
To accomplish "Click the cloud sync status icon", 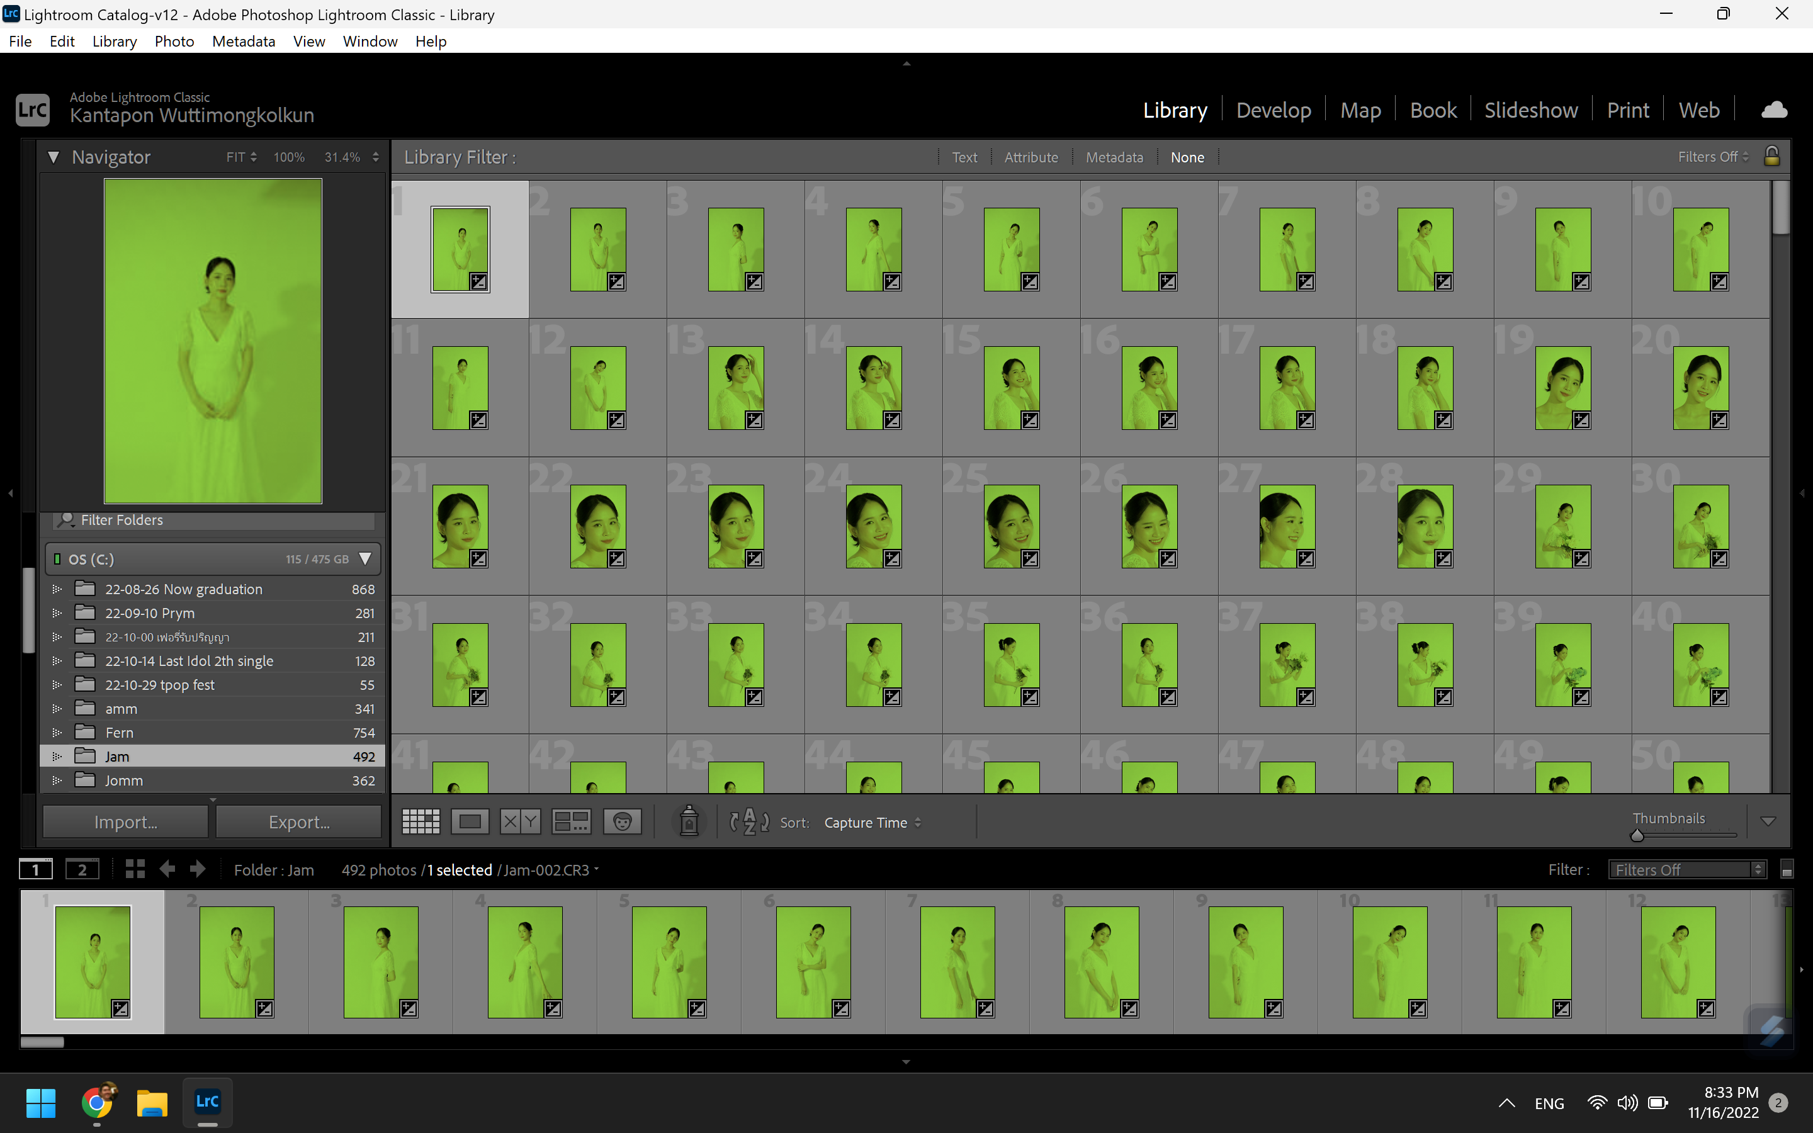I will click(x=1775, y=110).
